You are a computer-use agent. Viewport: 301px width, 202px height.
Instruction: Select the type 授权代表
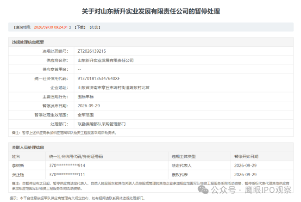pos(180,175)
